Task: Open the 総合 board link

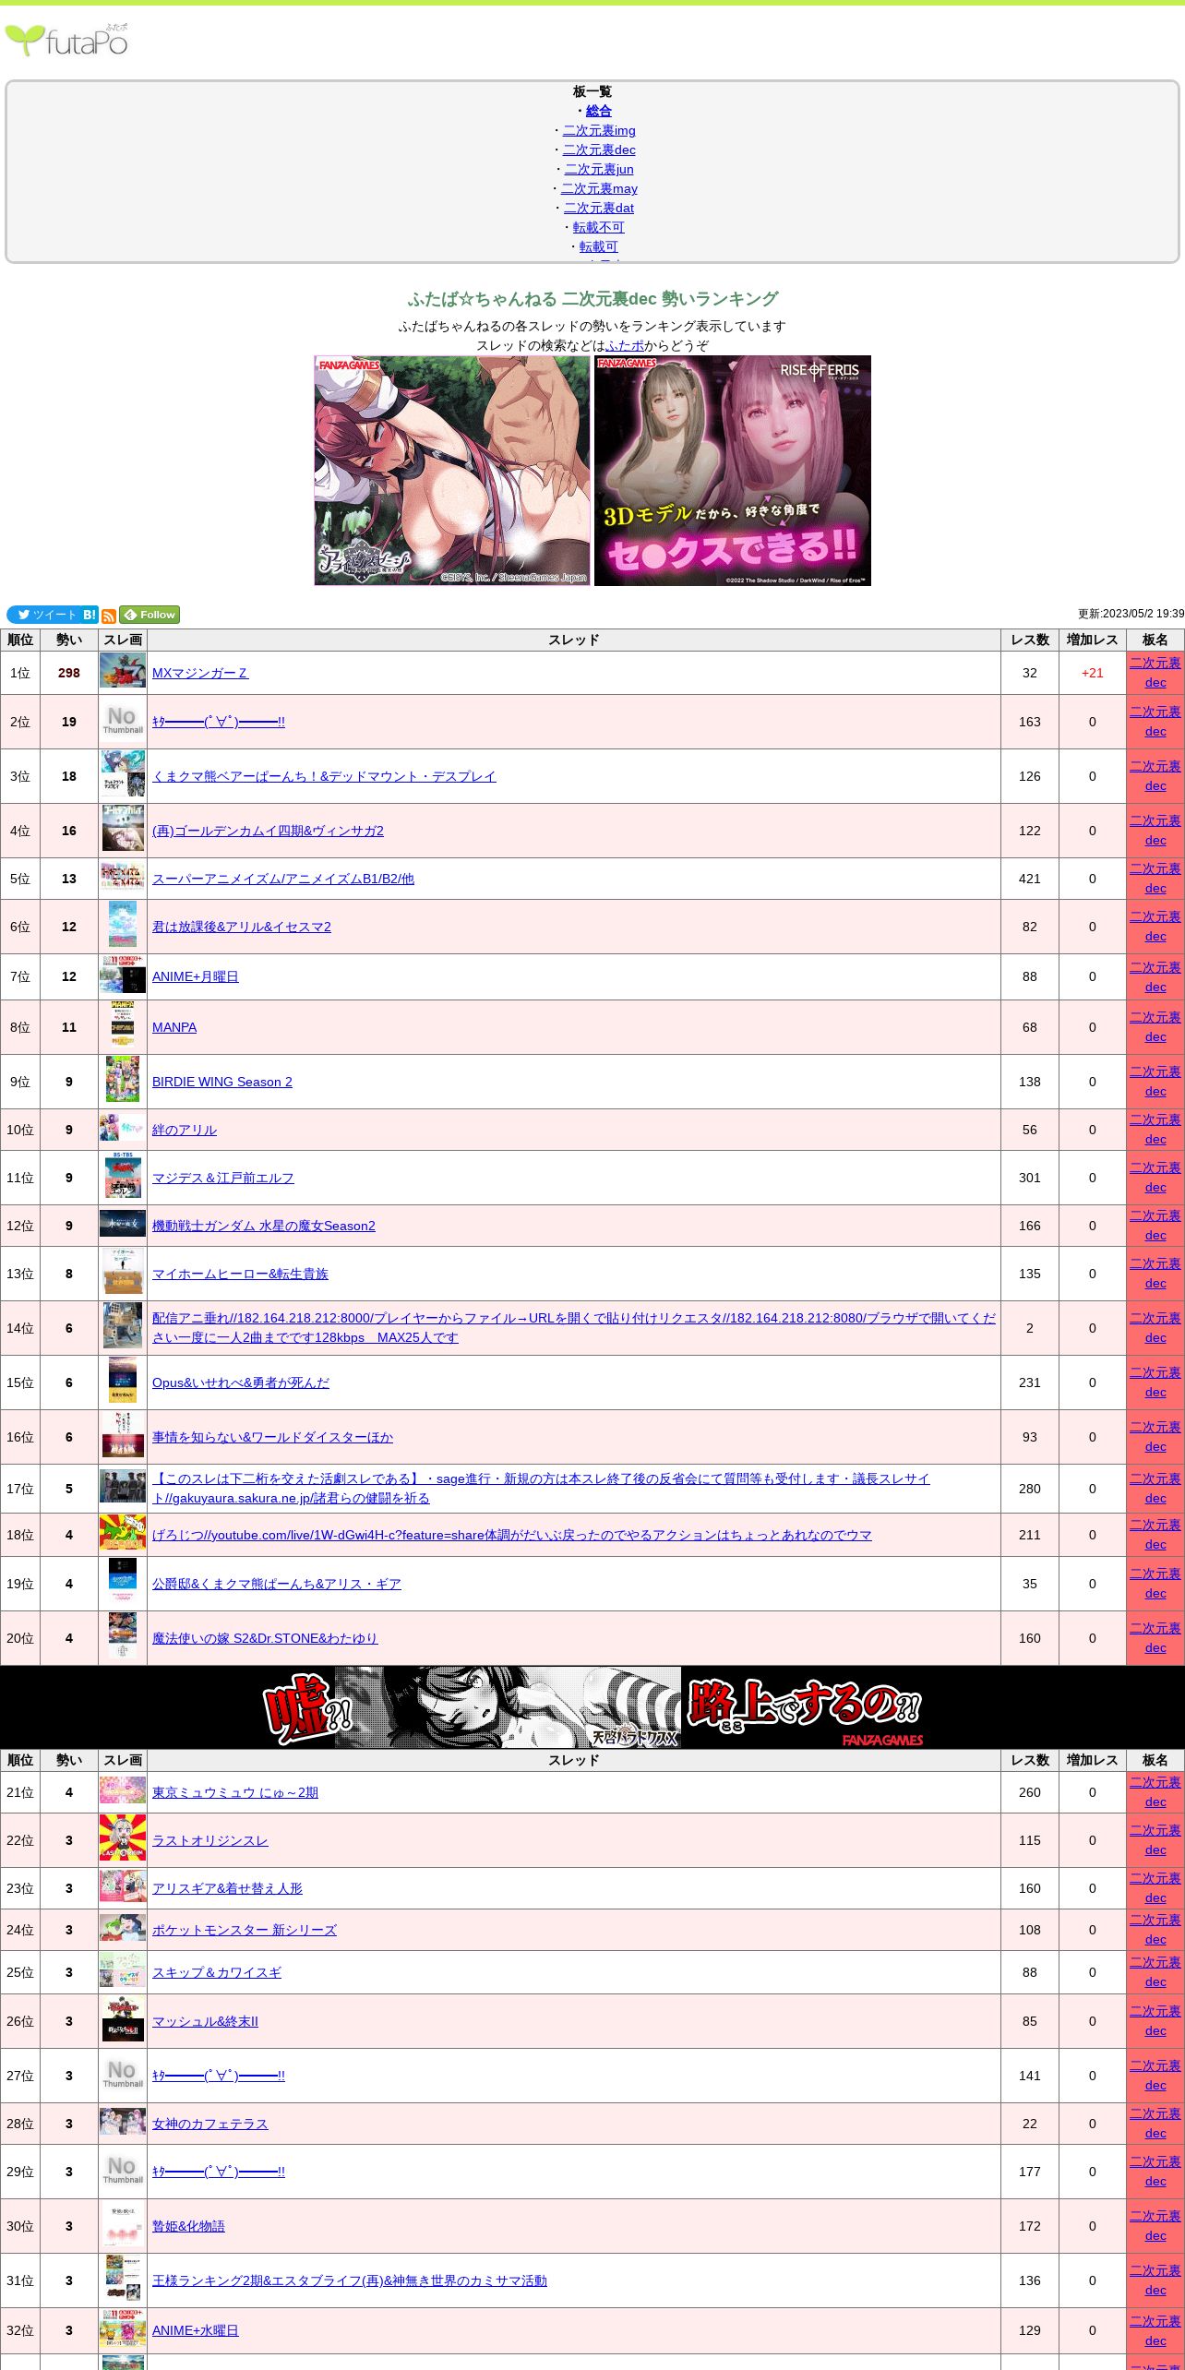Action: [x=599, y=111]
